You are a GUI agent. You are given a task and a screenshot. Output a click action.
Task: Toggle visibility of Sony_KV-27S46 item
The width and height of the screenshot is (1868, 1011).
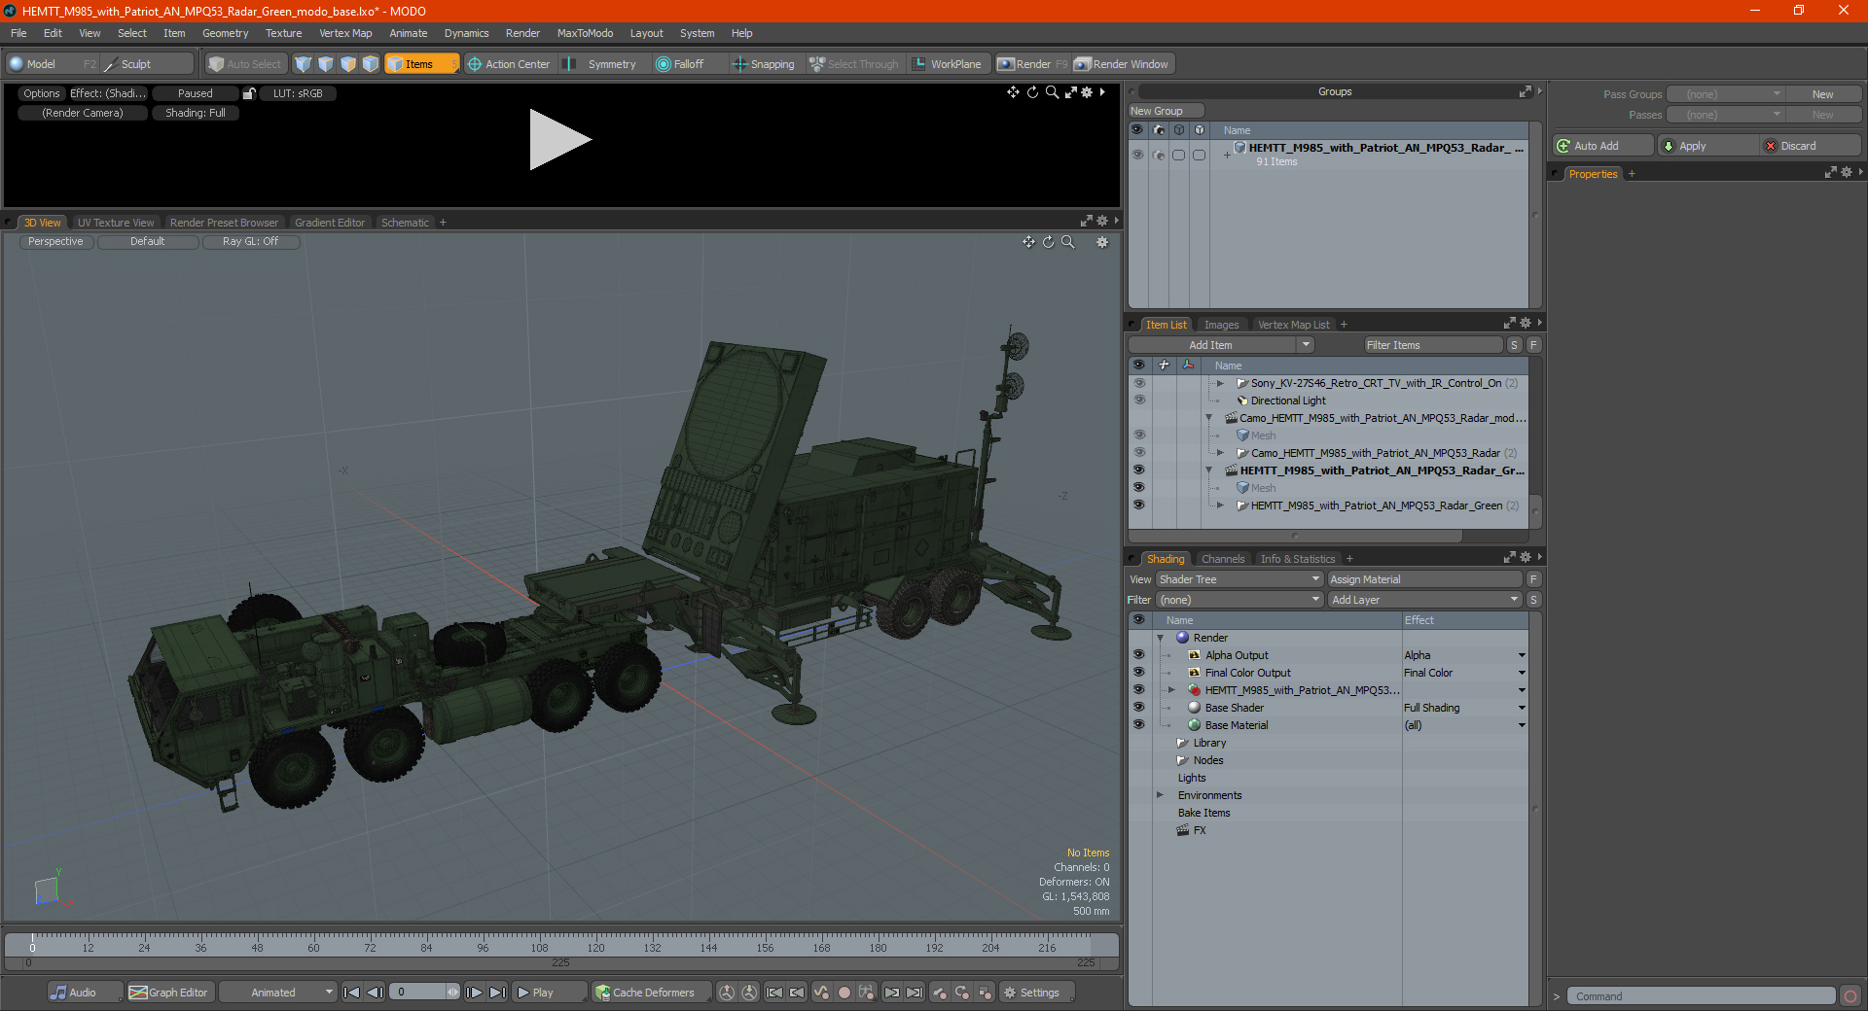[1138, 383]
